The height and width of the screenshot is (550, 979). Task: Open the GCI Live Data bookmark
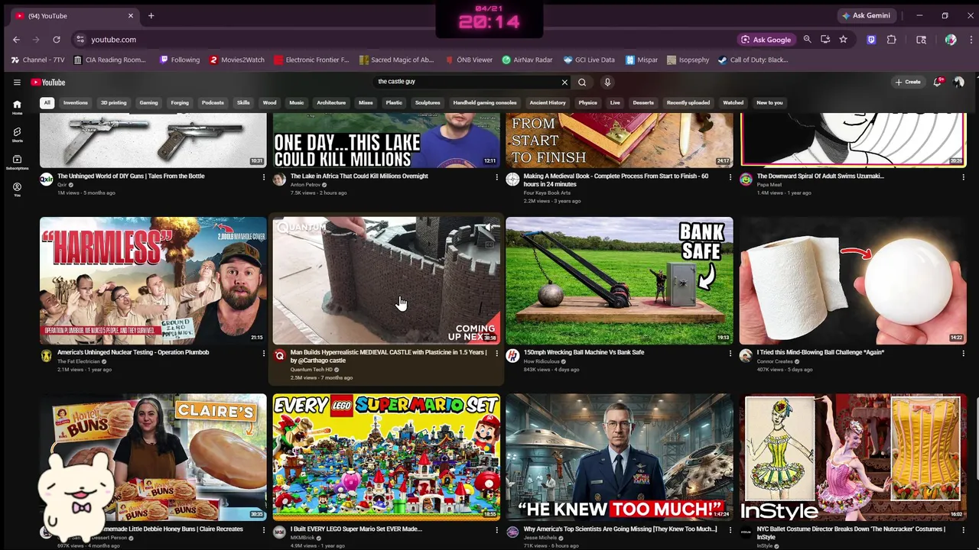589,60
